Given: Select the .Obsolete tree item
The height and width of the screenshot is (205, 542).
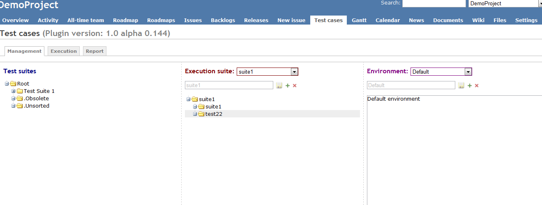Looking at the screenshot, I should click(37, 99).
